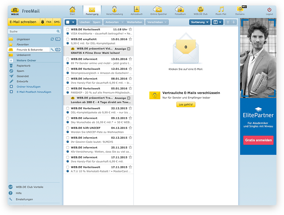
Task: Select the 11:18 Uhr Vorteilswelt email checkbox
Action: (x=67, y=29)
